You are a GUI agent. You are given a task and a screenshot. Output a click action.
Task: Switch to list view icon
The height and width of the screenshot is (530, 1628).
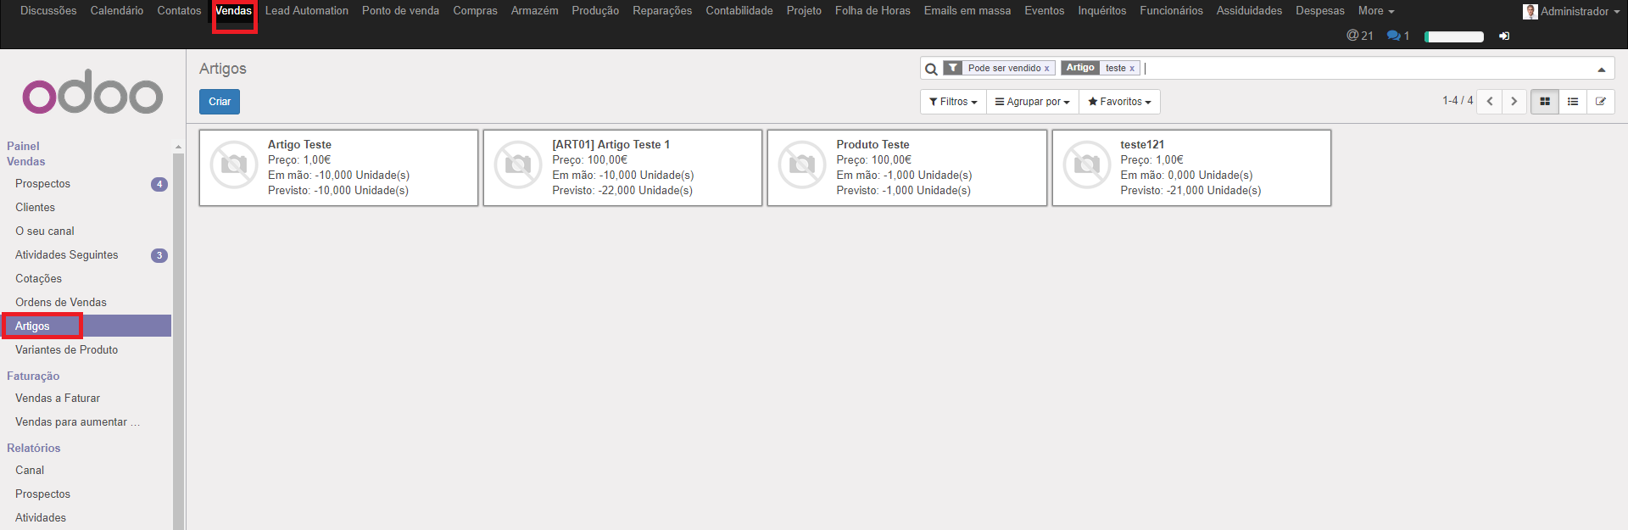pyautogui.click(x=1572, y=102)
